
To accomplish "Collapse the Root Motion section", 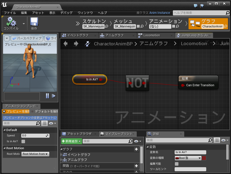I will 4,148.
